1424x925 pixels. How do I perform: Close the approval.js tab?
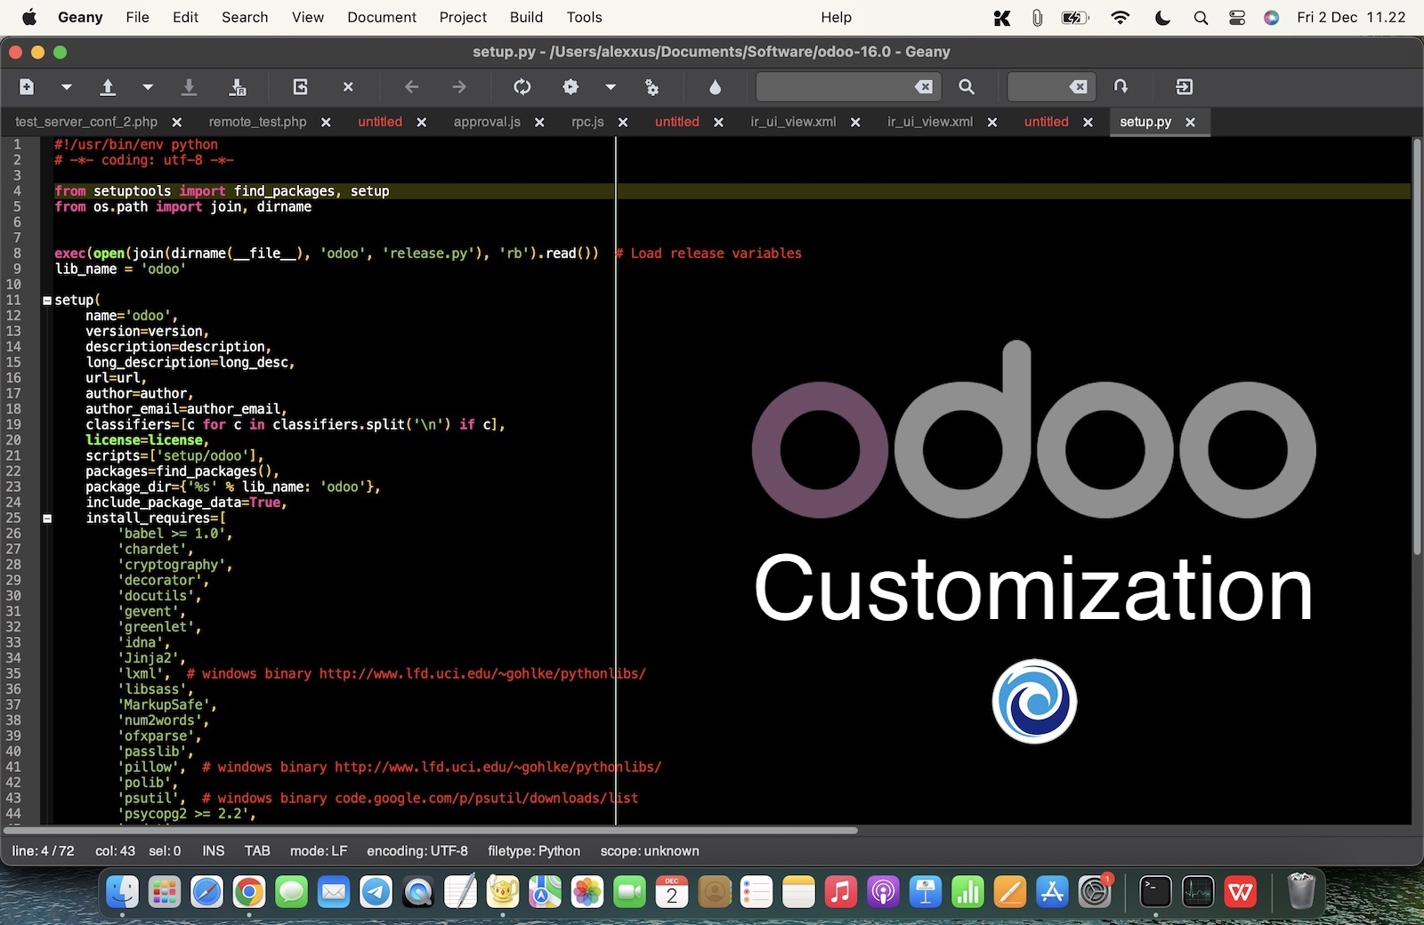click(x=539, y=122)
